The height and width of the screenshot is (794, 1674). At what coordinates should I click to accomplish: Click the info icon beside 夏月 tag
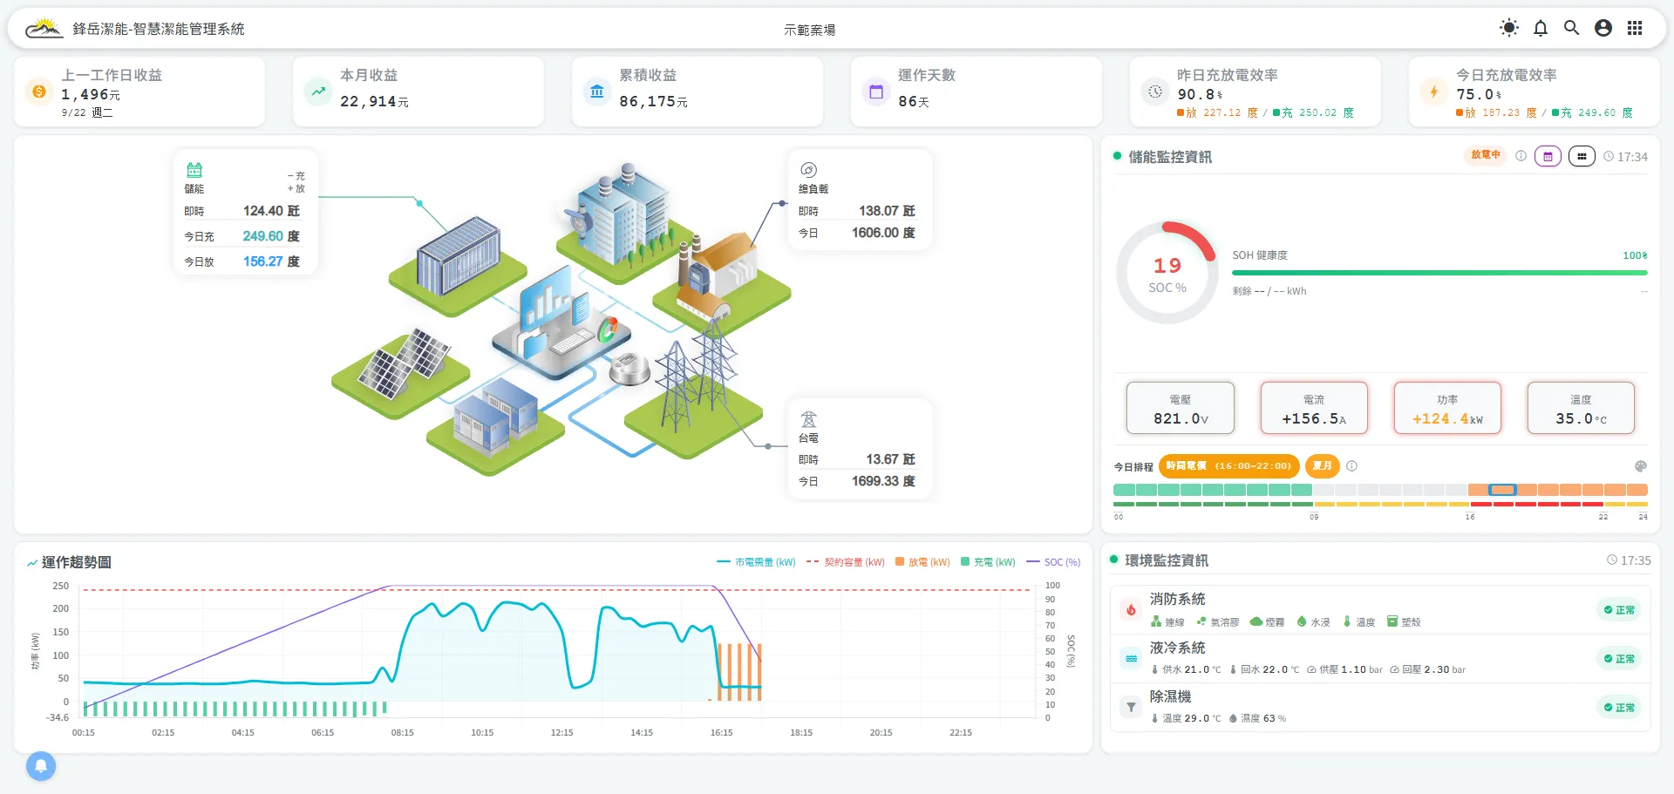coord(1351,466)
